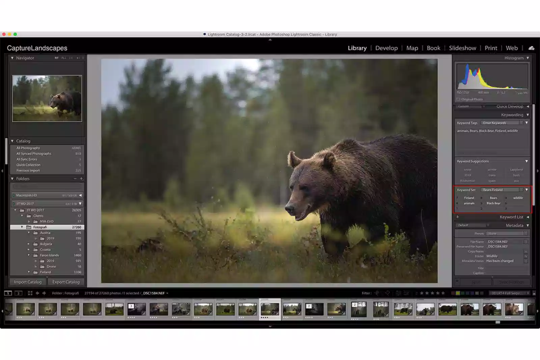Click the Import Catalog button
Viewport: 540px width, 360px height.
pos(28,282)
